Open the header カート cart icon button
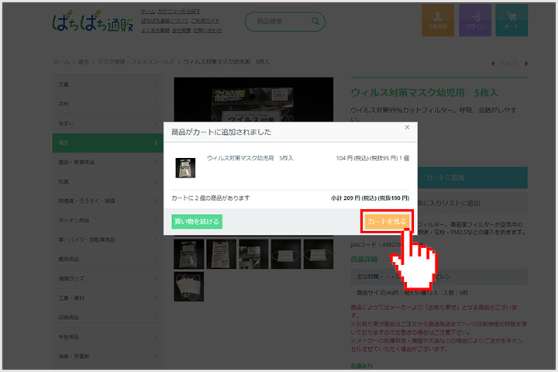This screenshot has width=558, height=372. (x=511, y=20)
